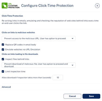102x101 pixels.
Task: Click the 'Re-writing links in emails' description paragraph
Action: [x=50, y=22]
